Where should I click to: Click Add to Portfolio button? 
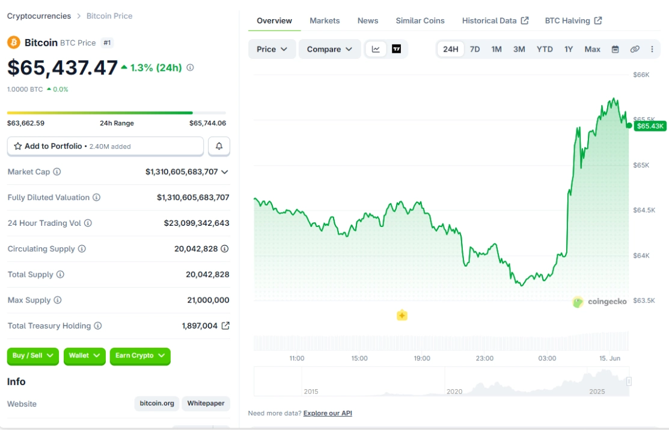coord(105,146)
